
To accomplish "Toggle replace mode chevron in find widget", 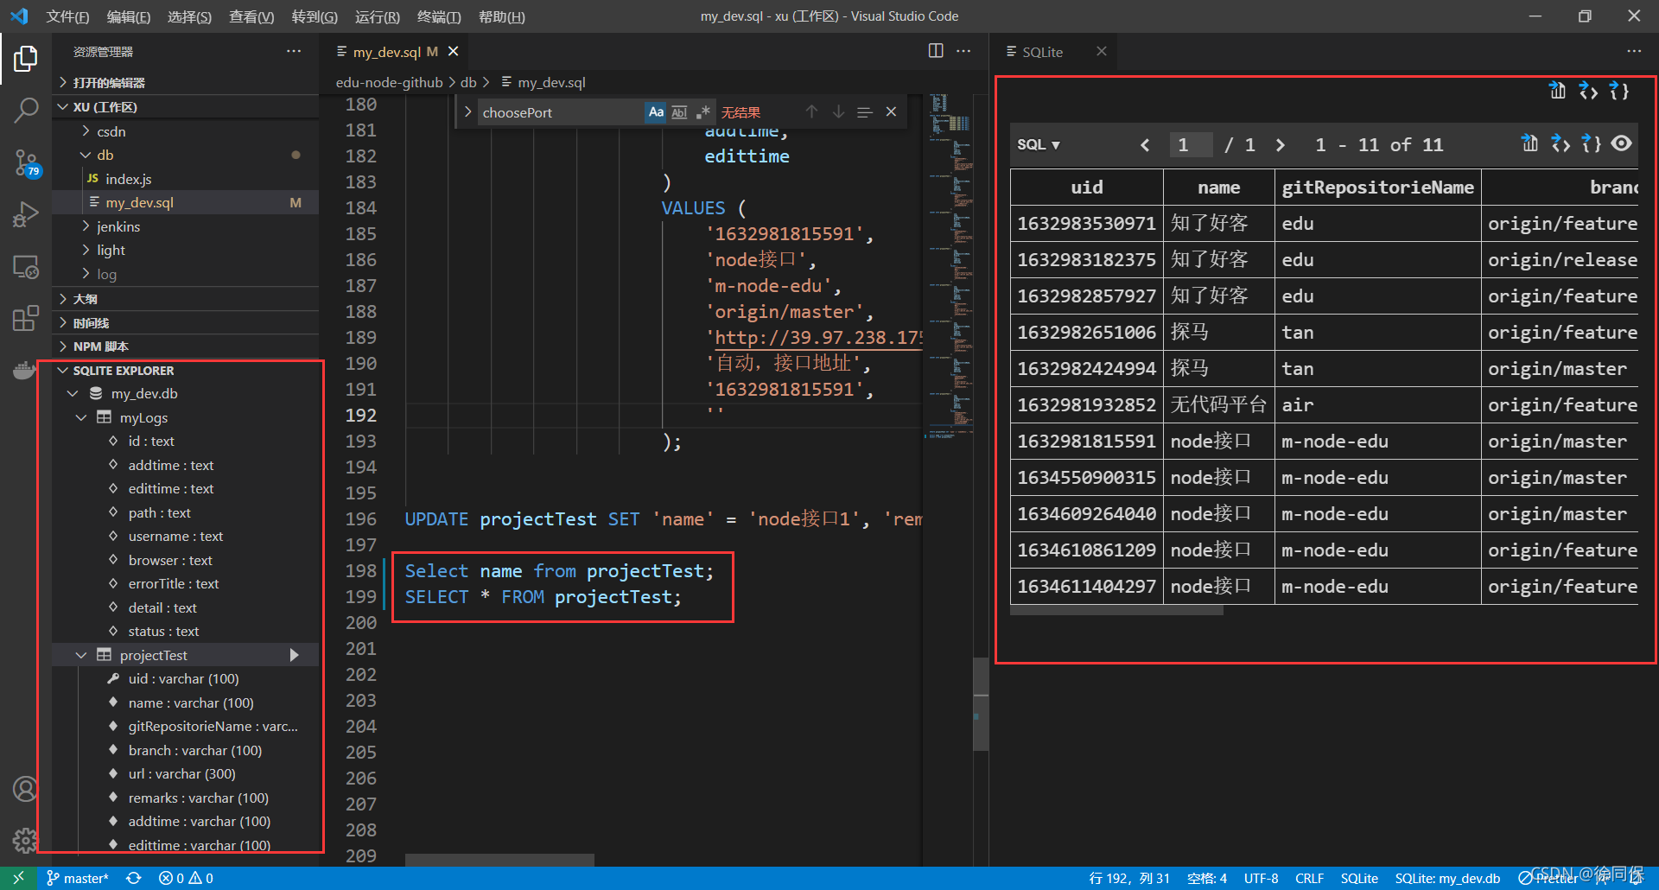I will [467, 112].
